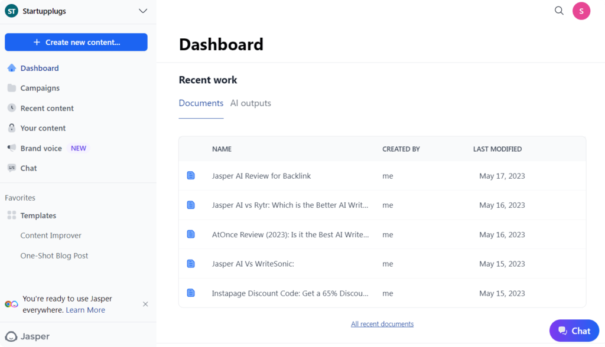Open the search magnifier icon
Viewport: 605px width, 347px height.
(559, 11)
